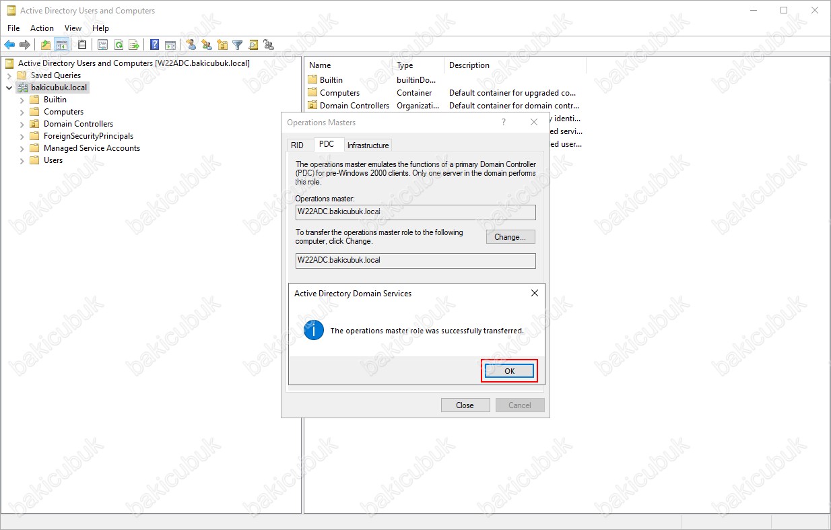The width and height of the screenshot is (831, 530).
Task: Open Properties from the toolbar icon
Action: 103,45
